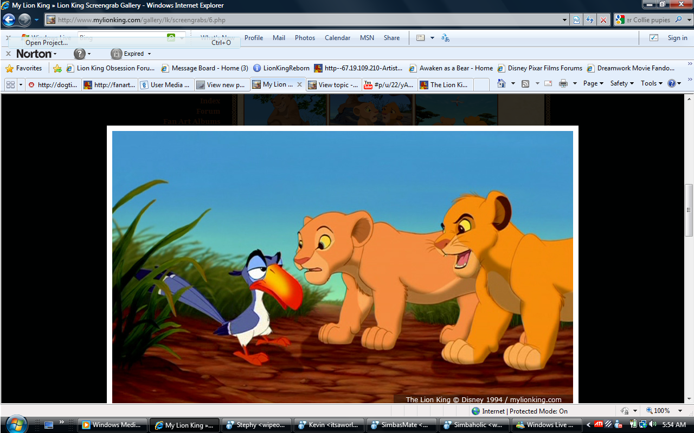Image resolution: width=694 pixels, height=433 pixels.
Task: Expand the Tools dropdown menu
Action: pos(651,83)
